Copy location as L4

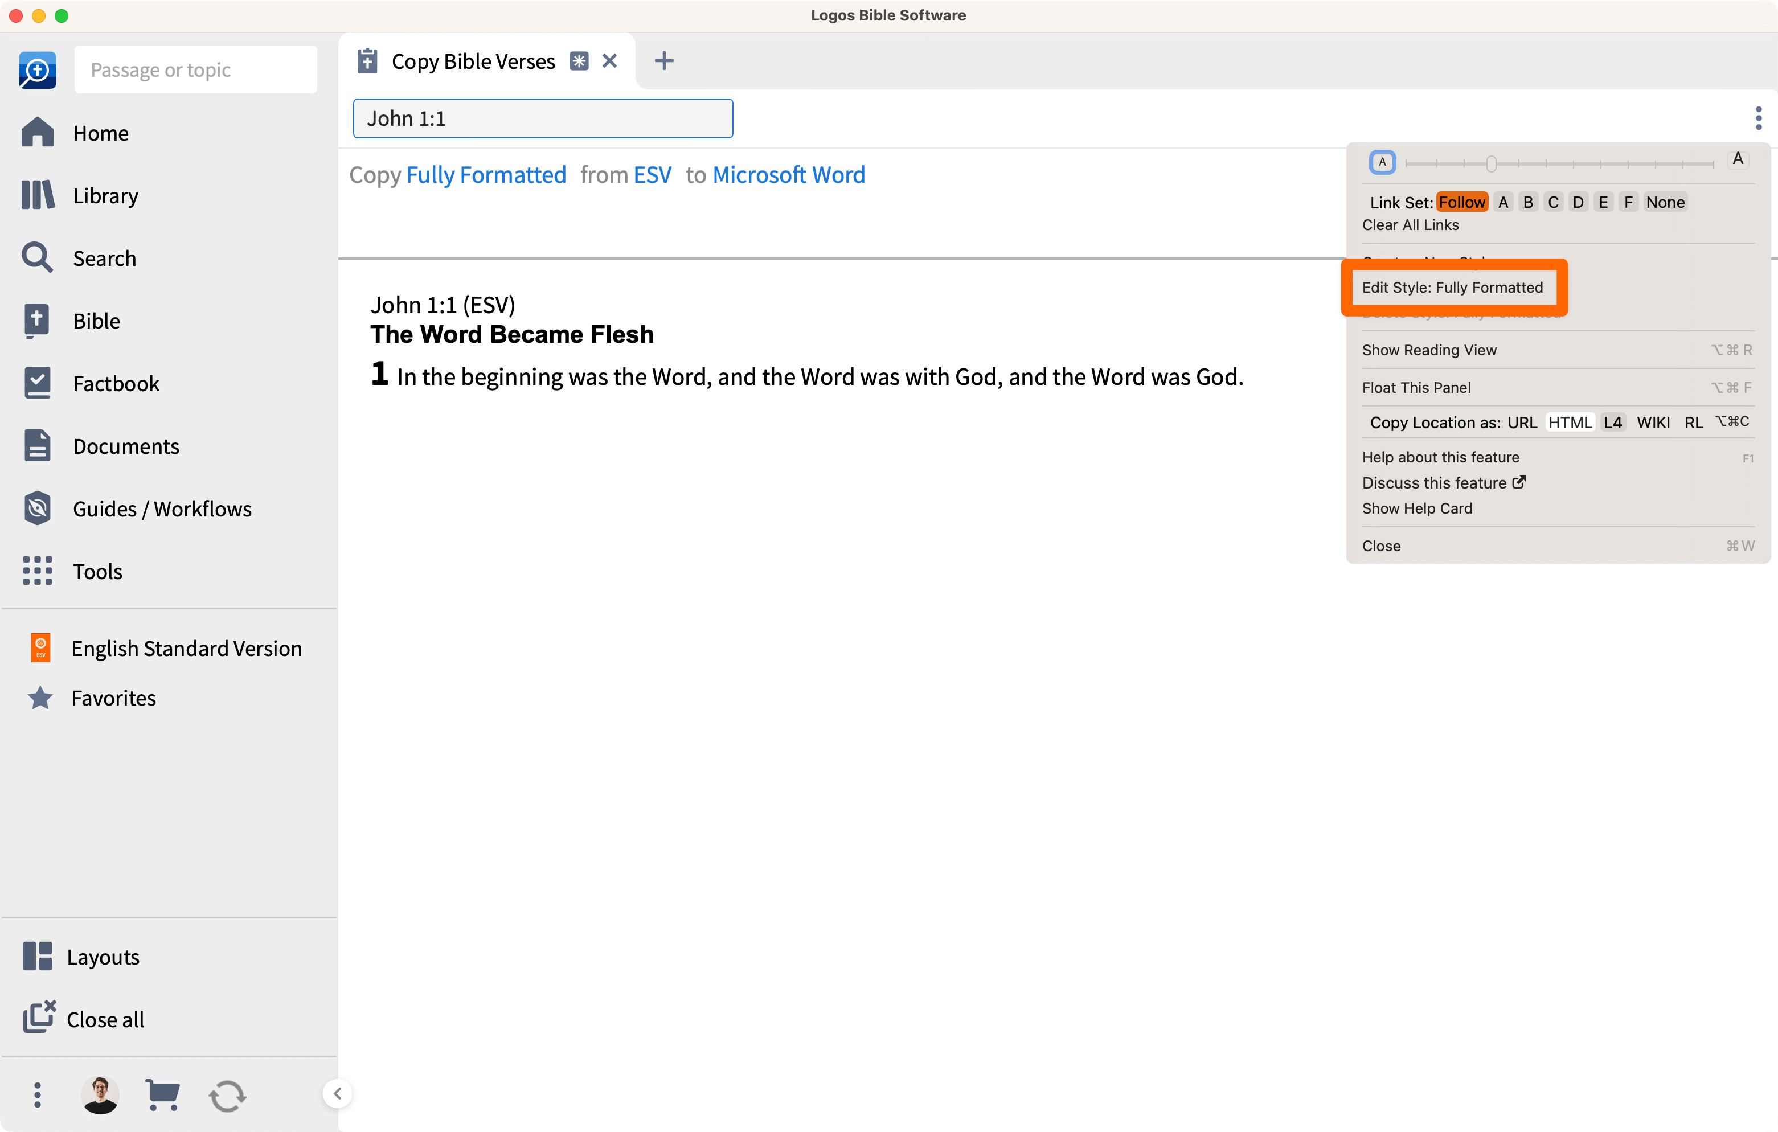[x=1613, y=421]
